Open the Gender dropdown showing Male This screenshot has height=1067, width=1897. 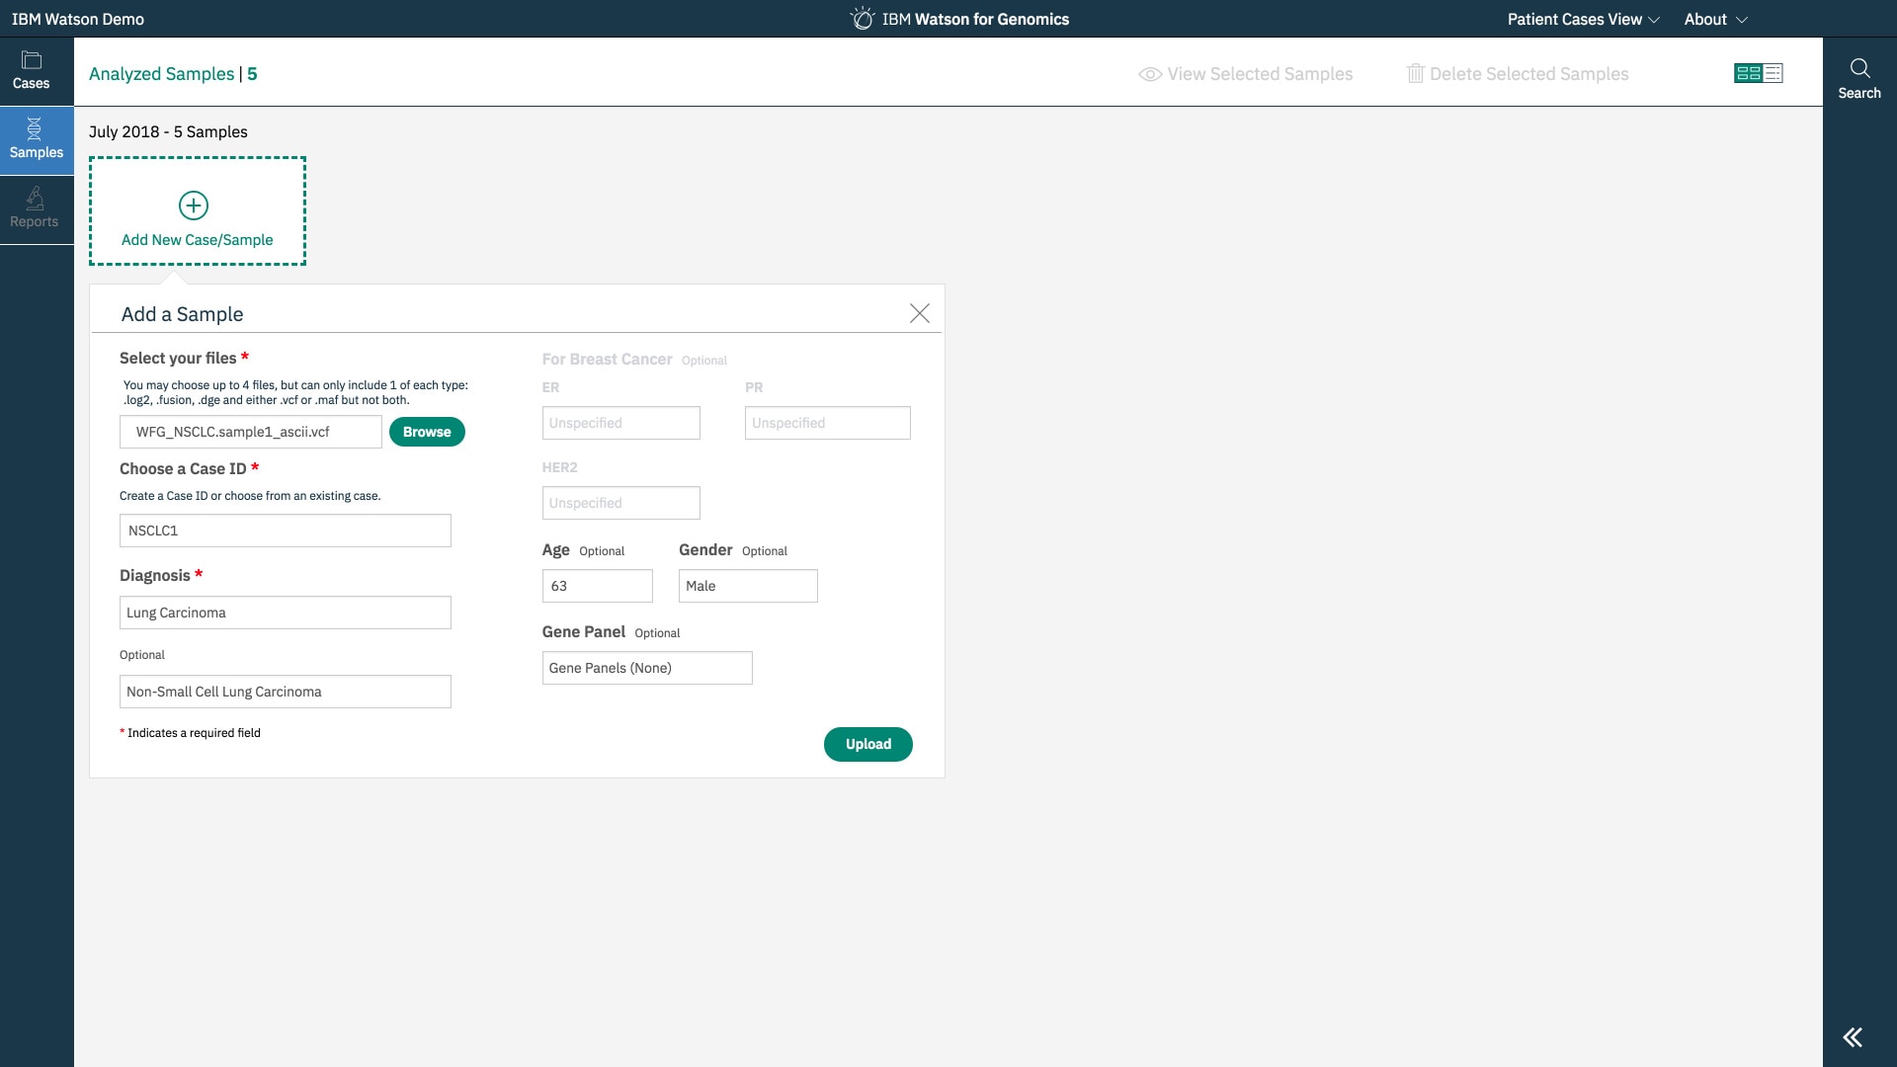point(748,586)
